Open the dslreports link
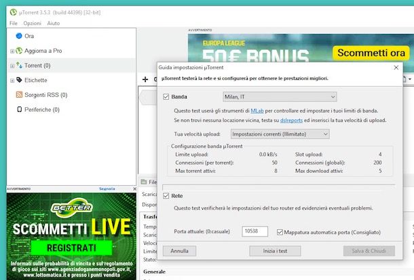This screenshot has width=414, height=280. click(x=291, y=120)
